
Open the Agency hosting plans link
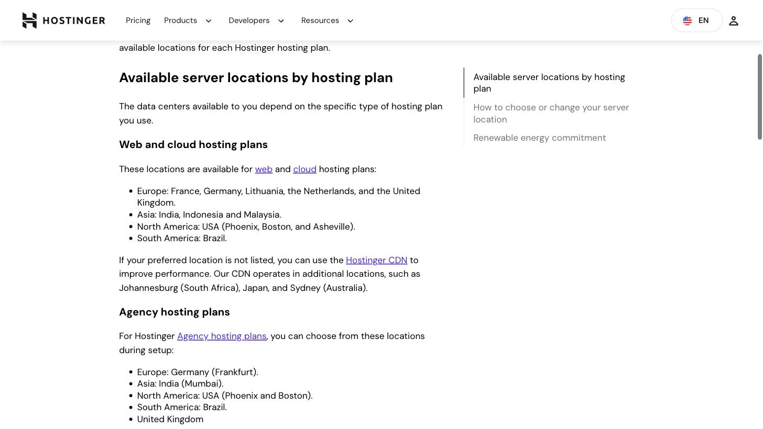pos(222,336)
